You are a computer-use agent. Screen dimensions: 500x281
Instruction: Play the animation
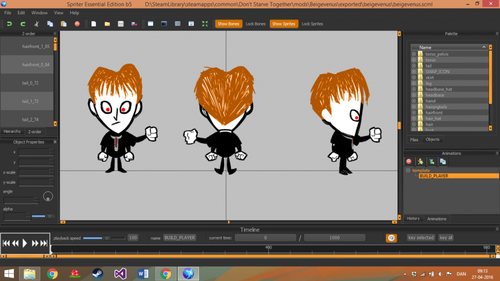tap(24, 244)
